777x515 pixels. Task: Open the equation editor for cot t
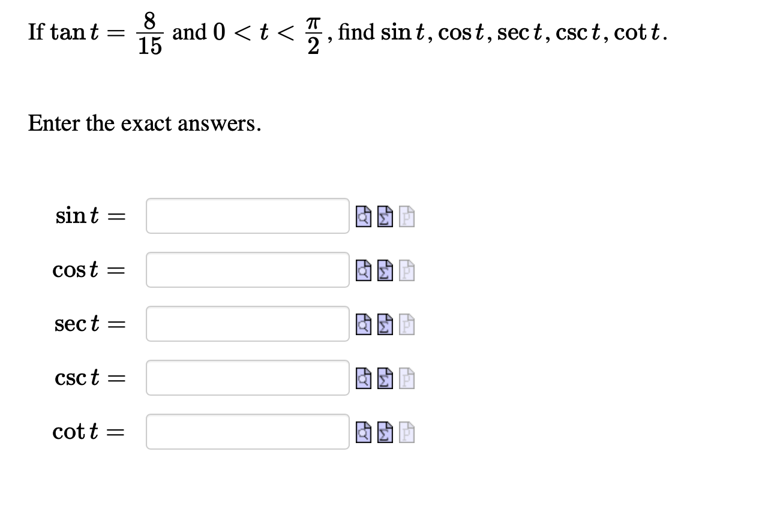coord(386,432)
